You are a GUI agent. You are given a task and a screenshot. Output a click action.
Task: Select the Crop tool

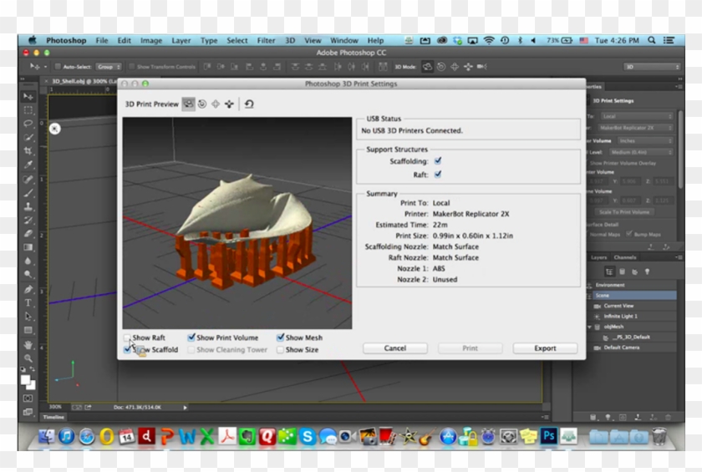point(28,150)
